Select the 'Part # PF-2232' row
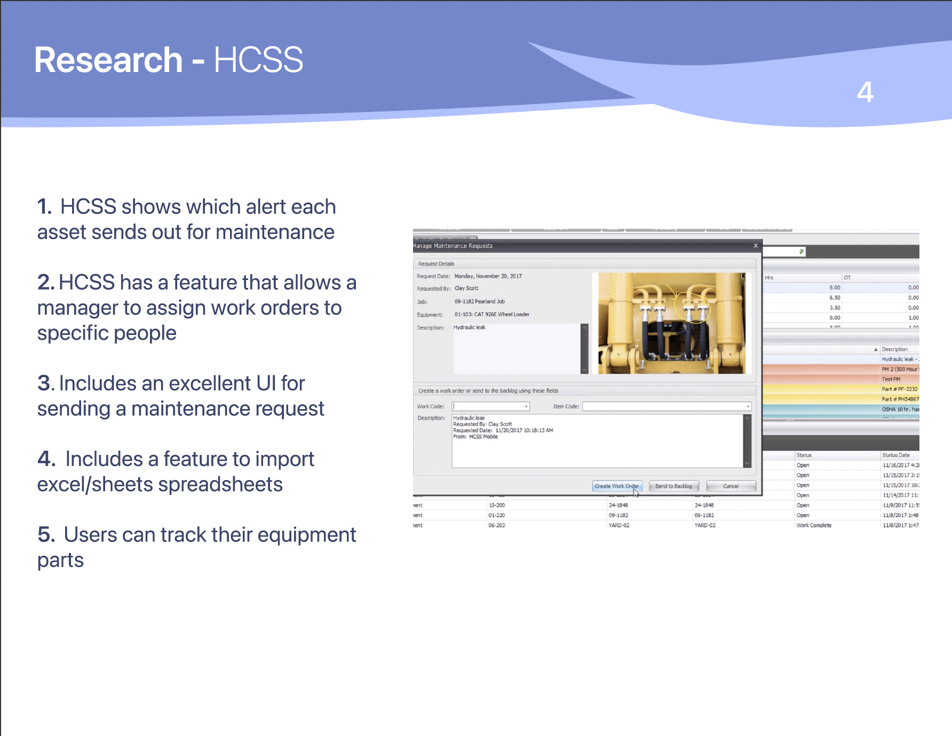The image size is (952, 736). click(841, 389)
